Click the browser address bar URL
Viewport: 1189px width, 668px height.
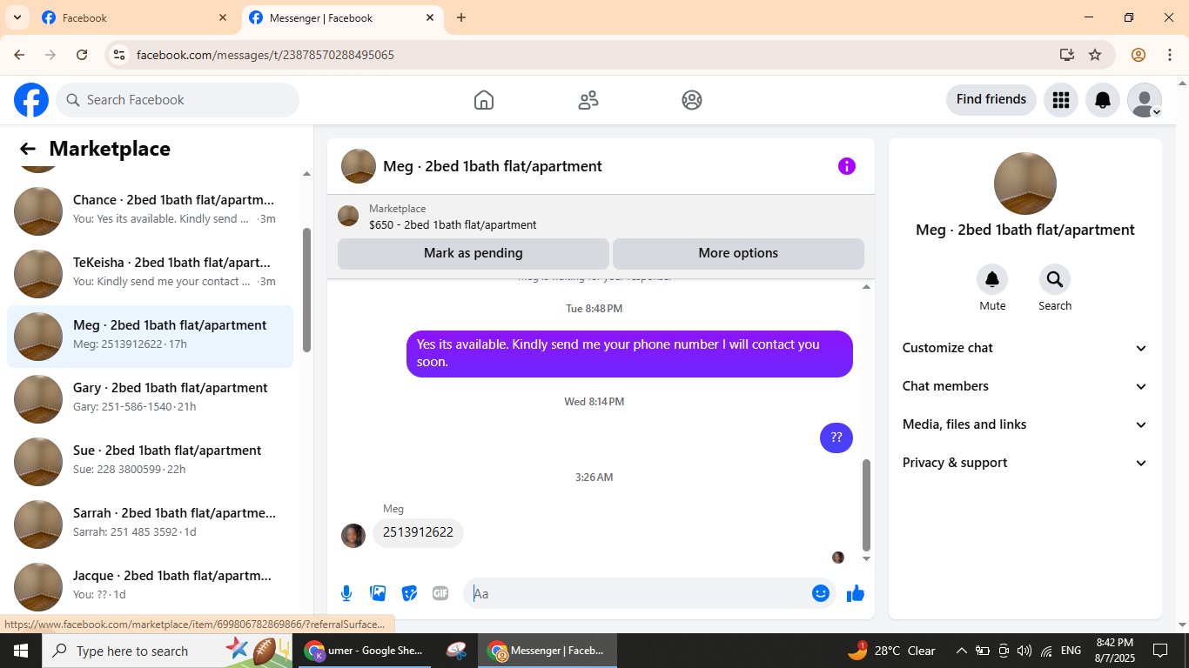pyautogui.click(x=265, y=55)
